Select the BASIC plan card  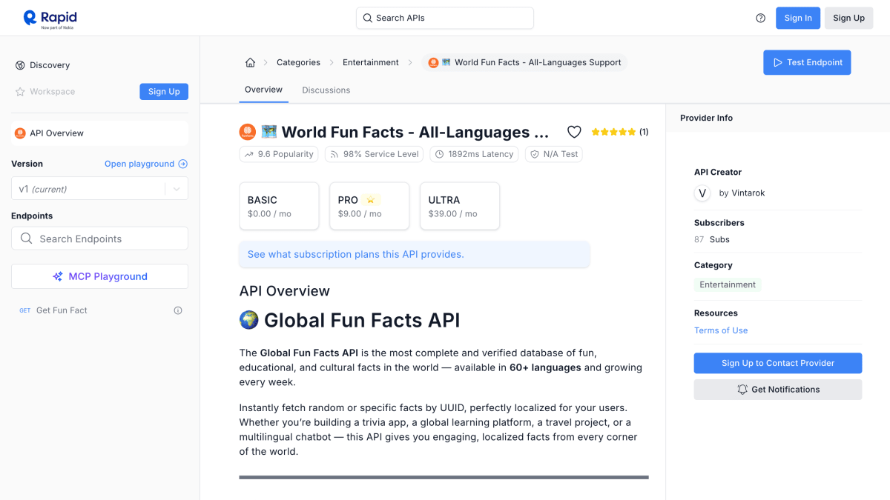279,206
